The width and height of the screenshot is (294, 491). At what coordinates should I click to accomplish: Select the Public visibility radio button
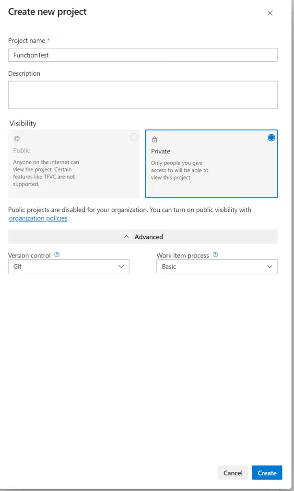[134, 137]
